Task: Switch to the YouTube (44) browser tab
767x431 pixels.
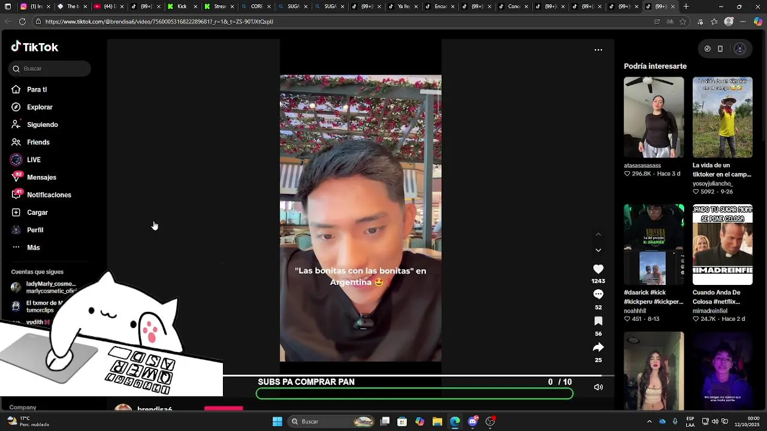Action: (107, 7)
